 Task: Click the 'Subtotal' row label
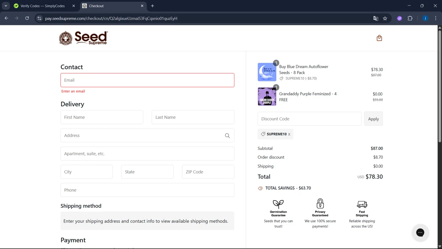tap(265, 148)
